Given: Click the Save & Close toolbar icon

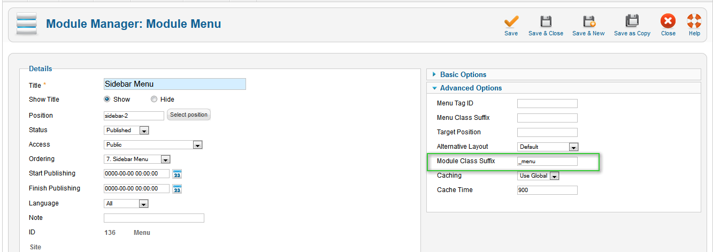Looking at the screenshot, I should point(546,21).
